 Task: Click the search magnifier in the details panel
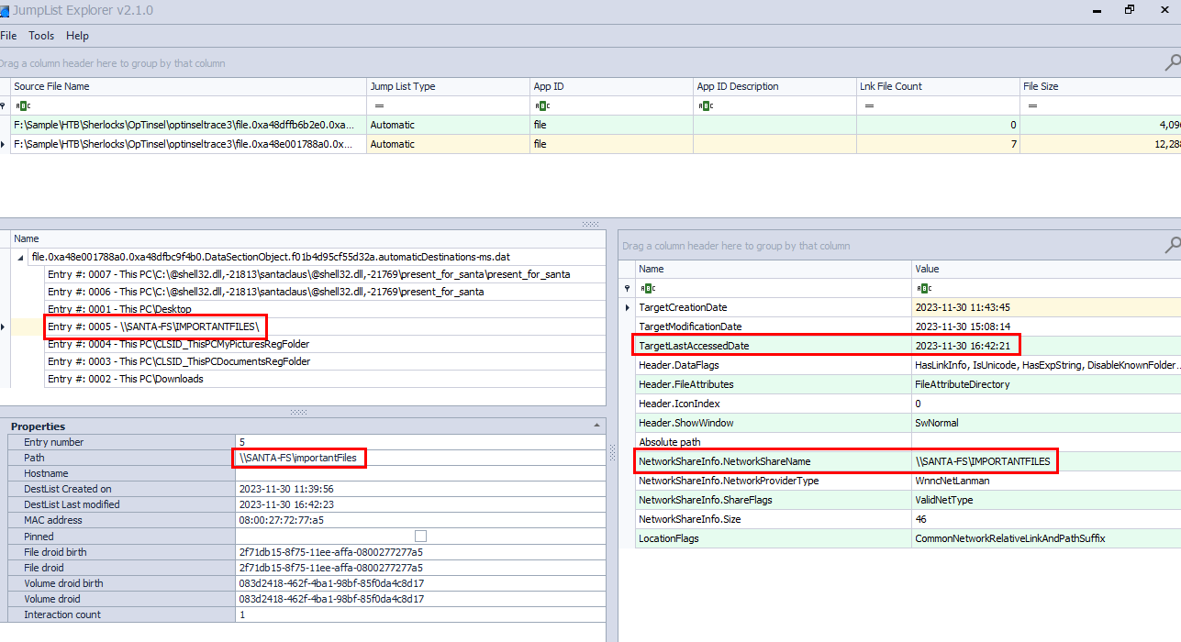click(1173, 245)
